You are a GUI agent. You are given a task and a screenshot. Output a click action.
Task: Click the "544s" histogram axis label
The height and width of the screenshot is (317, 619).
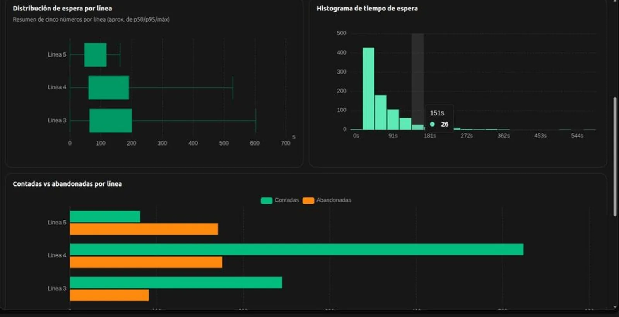(x=577, y=136)
